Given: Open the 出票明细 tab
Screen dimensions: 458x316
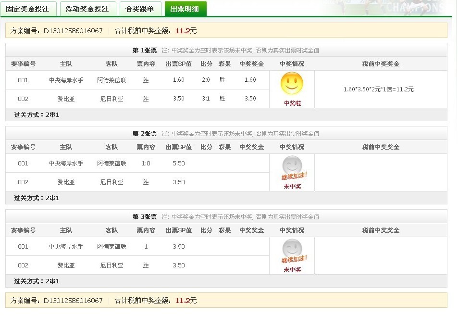Looking at the screenshot, I should [x=185, y=9].
